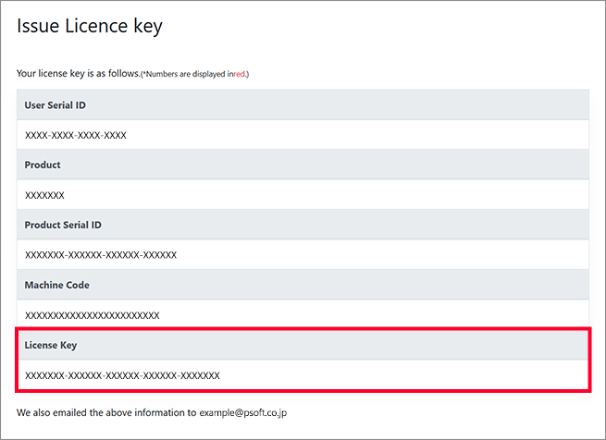This screenshot has width=606, height=440.
Task: Click the Machine Code value string
Action: point(92,315)
